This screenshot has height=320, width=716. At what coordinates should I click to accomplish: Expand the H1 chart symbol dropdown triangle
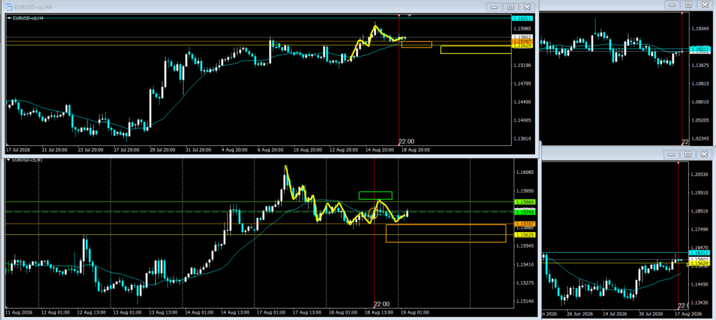pyautogui.click(x=8, y=160)
